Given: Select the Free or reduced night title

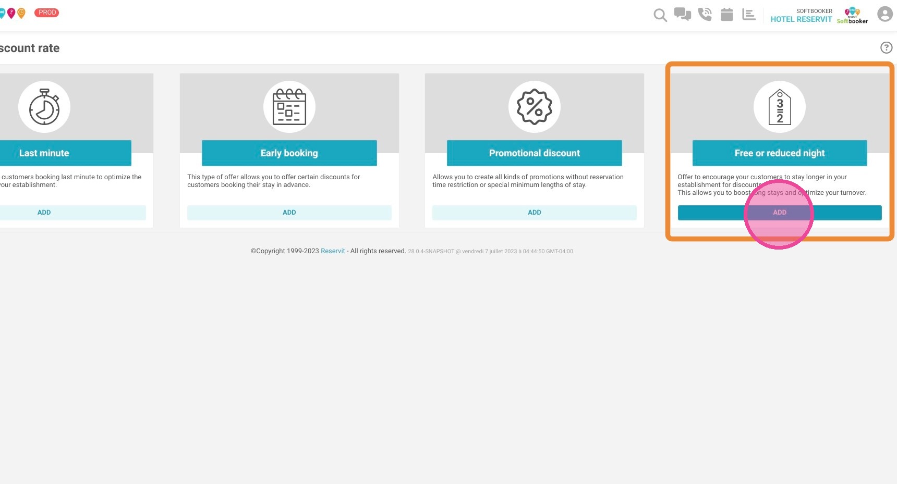Looking at the screenshot, I should coord(780,153).
